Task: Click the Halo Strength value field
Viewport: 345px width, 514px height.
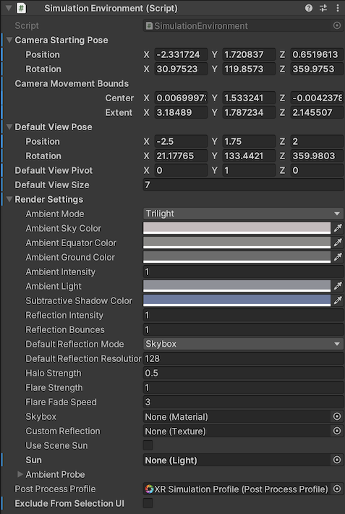Action: 243,373
